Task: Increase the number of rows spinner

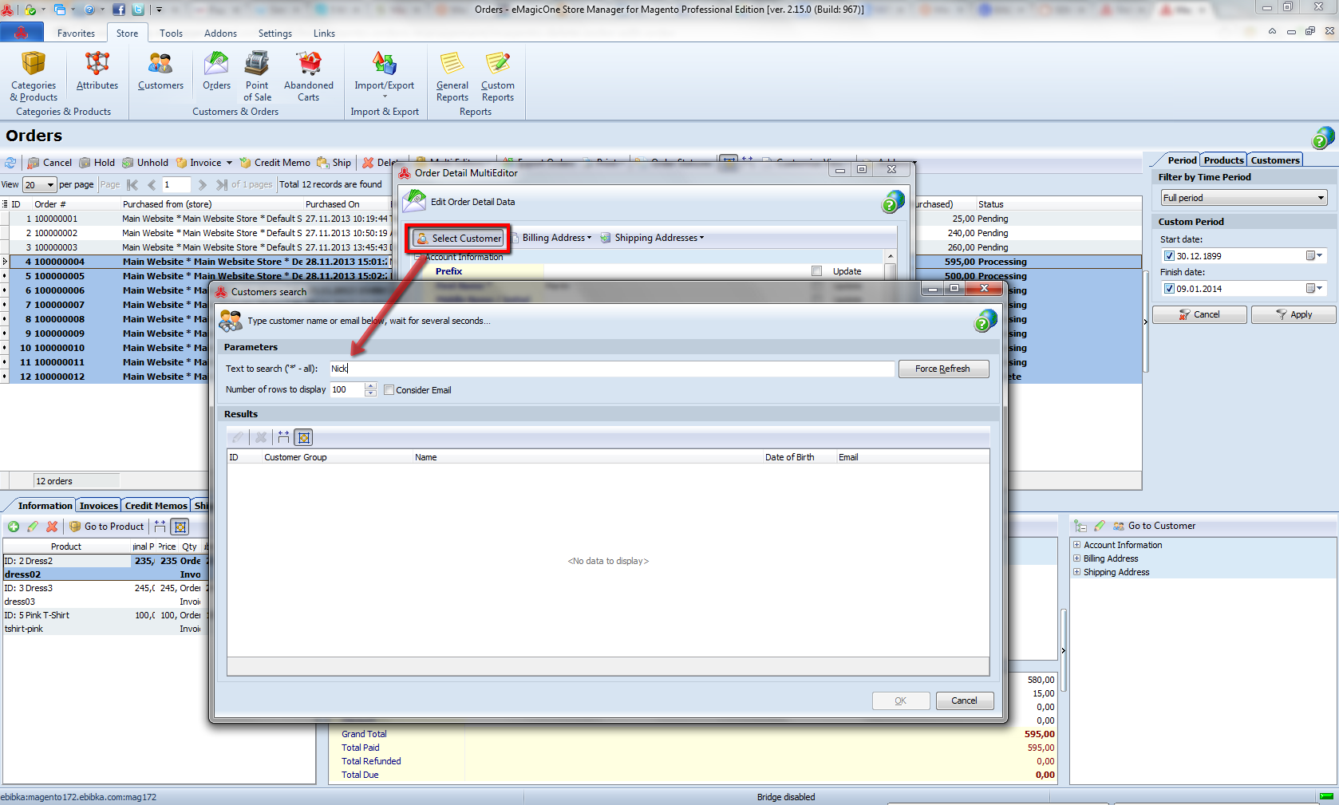Action: tap(370, 386)
